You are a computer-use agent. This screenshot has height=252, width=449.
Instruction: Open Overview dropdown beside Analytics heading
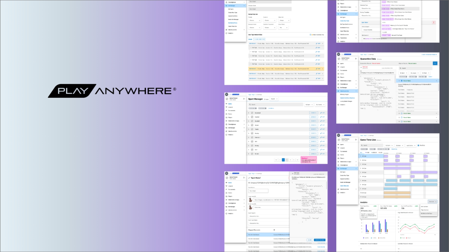pos(432,202)
